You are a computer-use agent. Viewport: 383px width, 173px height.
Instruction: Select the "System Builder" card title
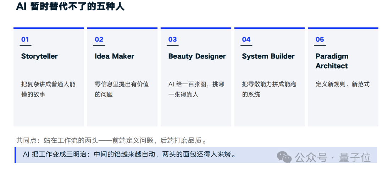[268, 56]
